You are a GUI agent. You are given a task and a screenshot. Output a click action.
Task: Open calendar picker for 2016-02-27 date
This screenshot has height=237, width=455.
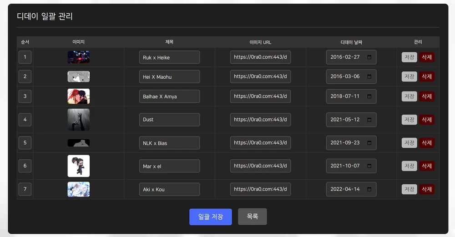[x=369, y=57]
